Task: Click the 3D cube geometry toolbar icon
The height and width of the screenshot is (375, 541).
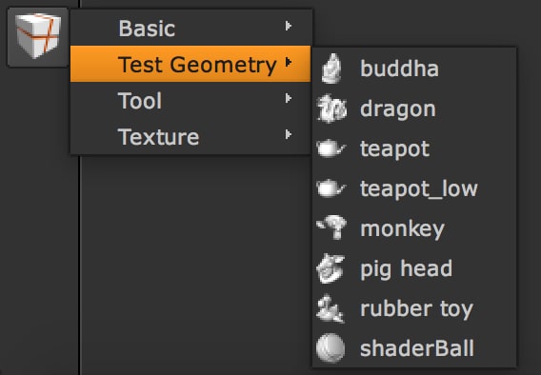Action: tap(38, 37)
